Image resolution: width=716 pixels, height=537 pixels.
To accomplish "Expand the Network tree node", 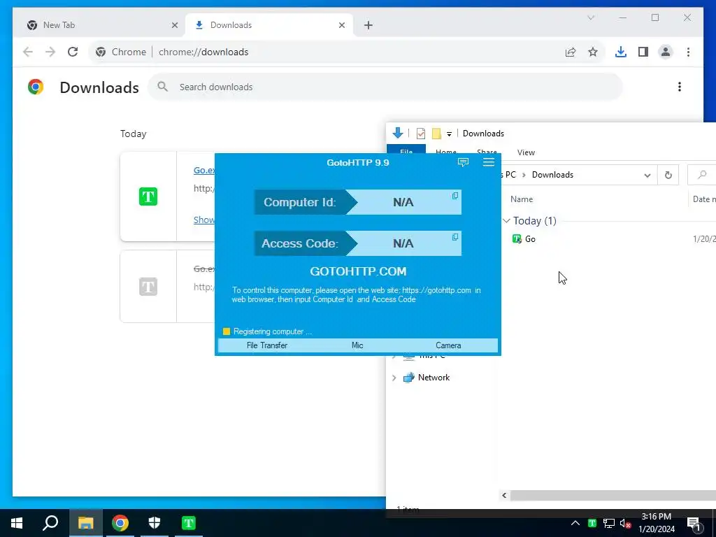I will point(394,378).
